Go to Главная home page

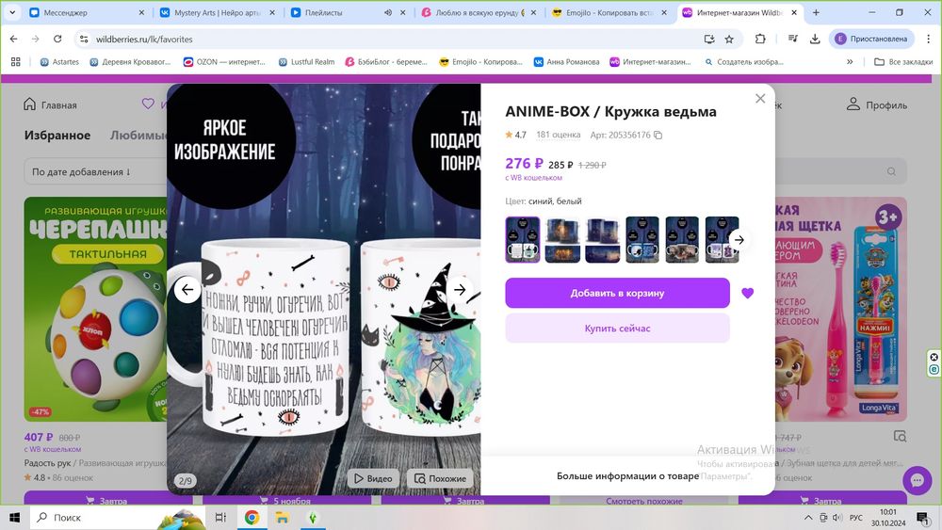coord(51,104)
